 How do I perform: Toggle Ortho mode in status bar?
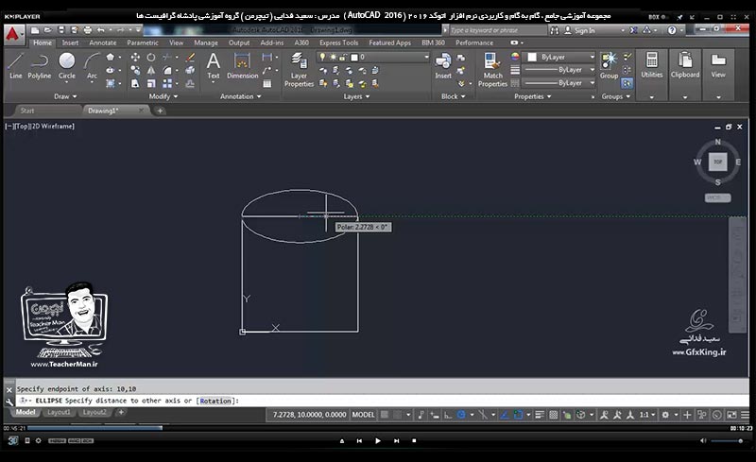pos(448,415)
